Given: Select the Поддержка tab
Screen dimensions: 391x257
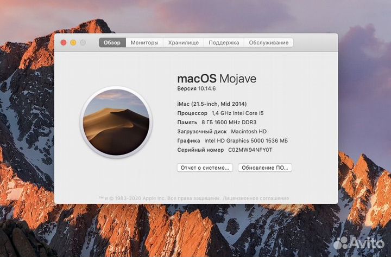Looking at the screenshot, I should click(x=224, y=43).
